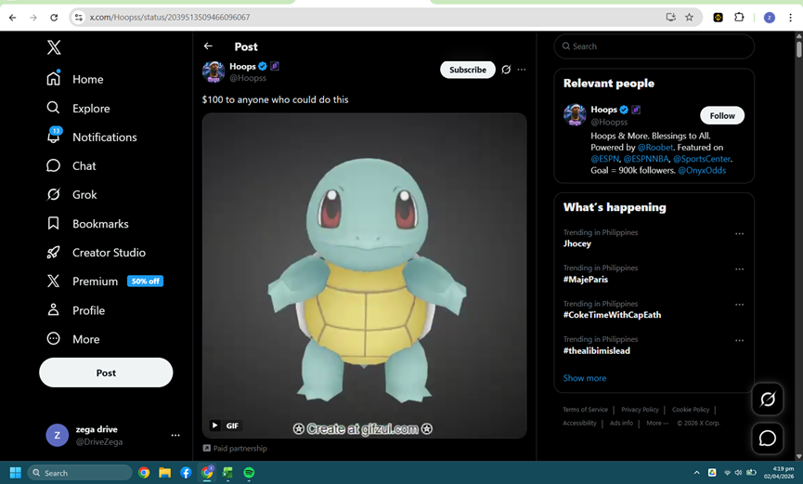Open @ESPN mention link
The width and height of the screenshot is (803, 484).
point(605,159)
